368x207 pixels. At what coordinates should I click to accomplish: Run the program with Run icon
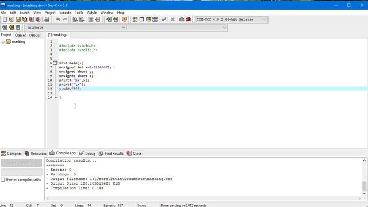coord(141,19)
